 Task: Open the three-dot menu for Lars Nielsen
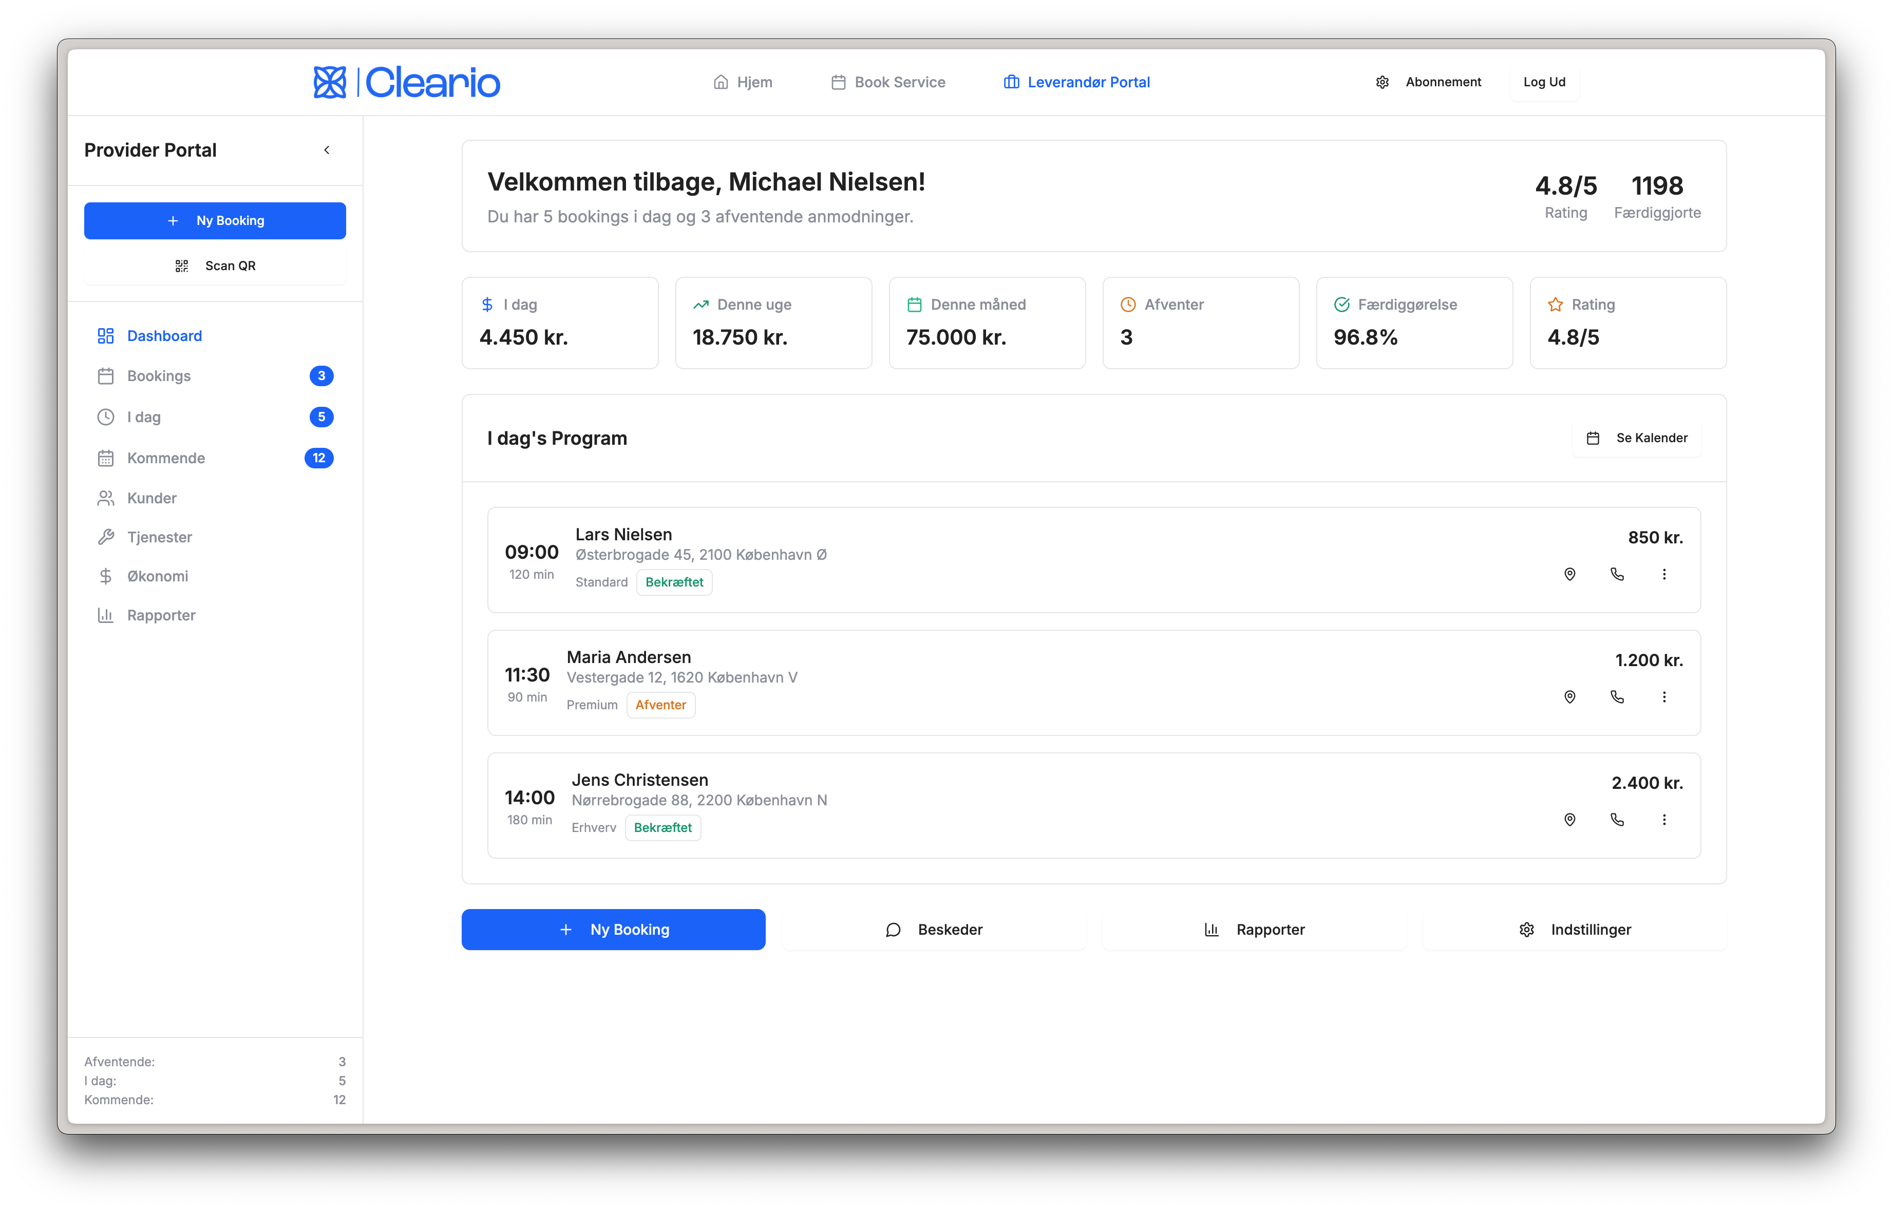pos(1663,574)
